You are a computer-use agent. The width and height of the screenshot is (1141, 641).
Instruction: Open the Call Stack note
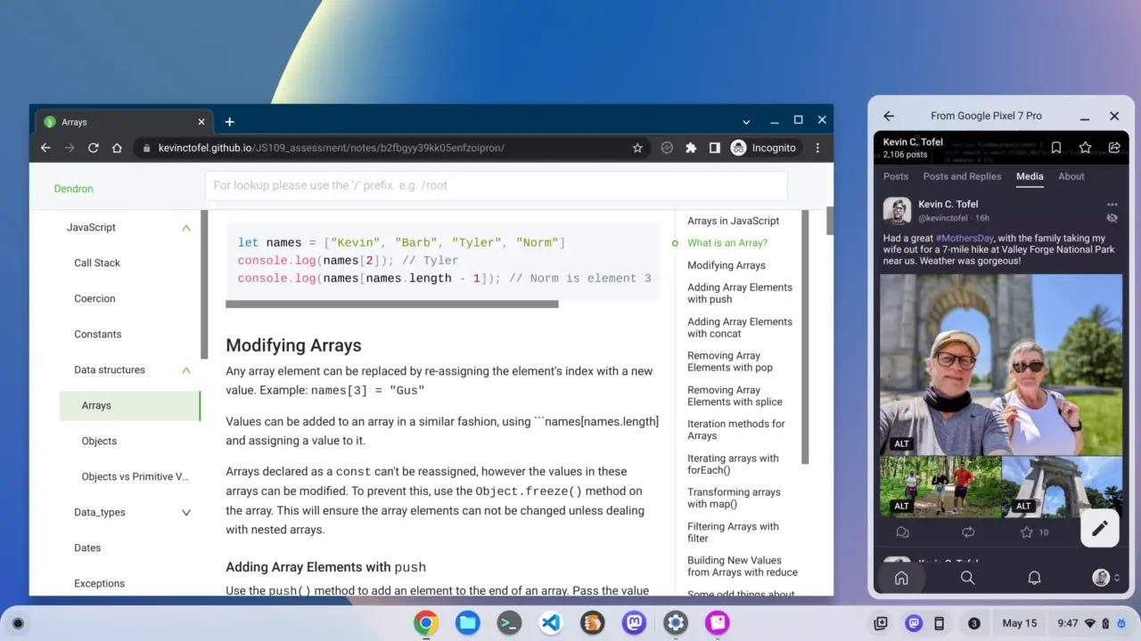click(97, 263)
